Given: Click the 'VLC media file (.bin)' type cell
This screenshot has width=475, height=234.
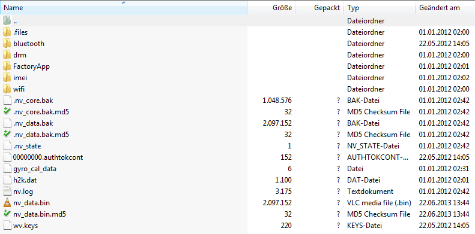Looking at the screenshot, I should (379, 203).
